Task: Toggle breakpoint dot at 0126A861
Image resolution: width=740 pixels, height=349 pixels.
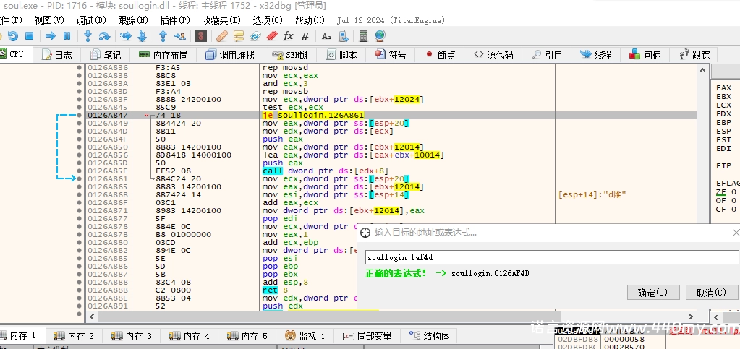Action: [x=80, y=178]
